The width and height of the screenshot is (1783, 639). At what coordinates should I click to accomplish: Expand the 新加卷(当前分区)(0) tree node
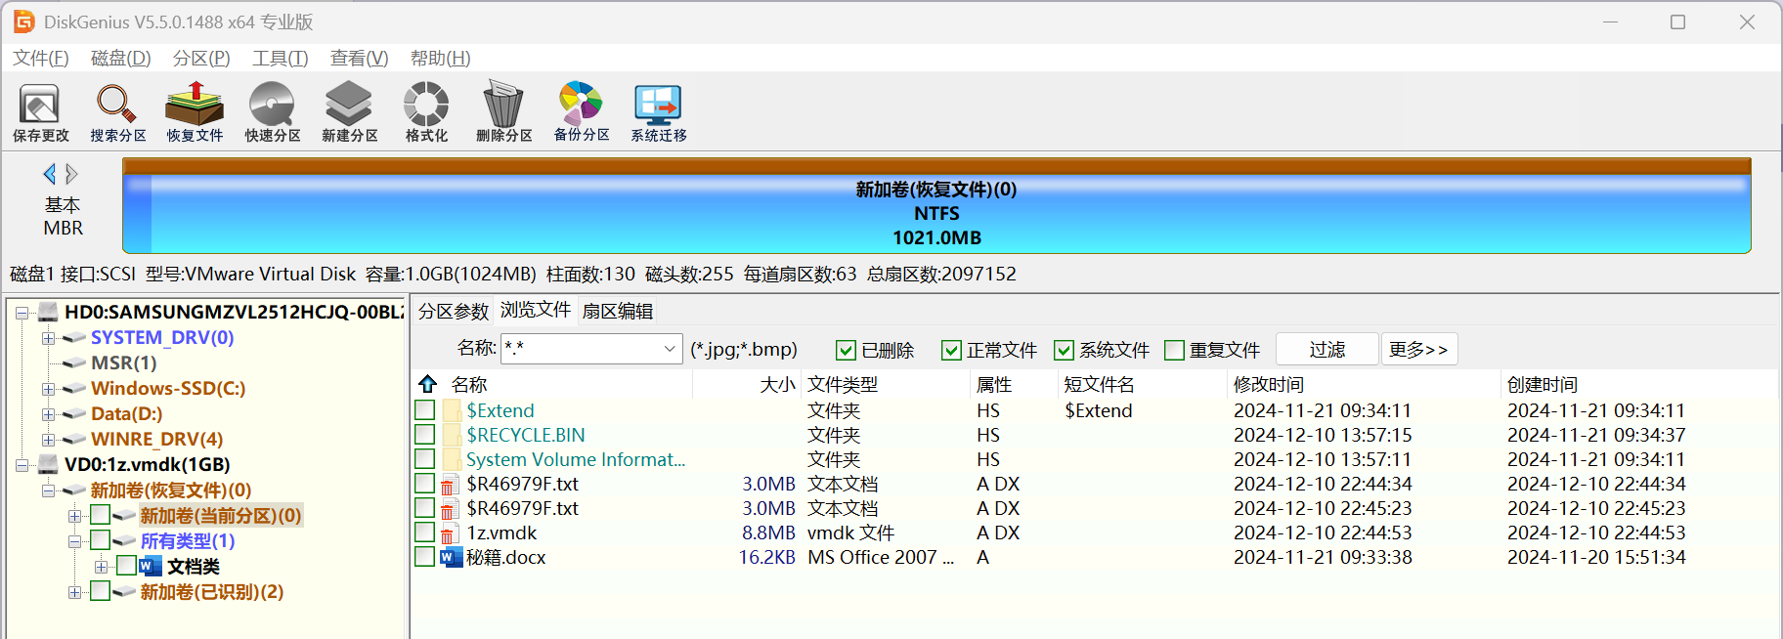[x=74, y=516]
